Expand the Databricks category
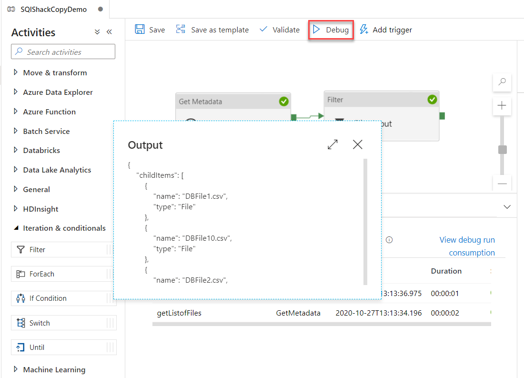 coord(41,150)
